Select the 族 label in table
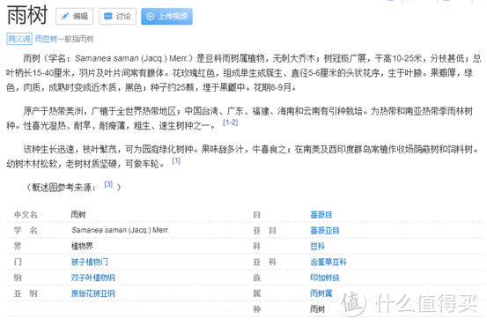Image resolution: width=487 pixels, height=326 pixels. 257,278
